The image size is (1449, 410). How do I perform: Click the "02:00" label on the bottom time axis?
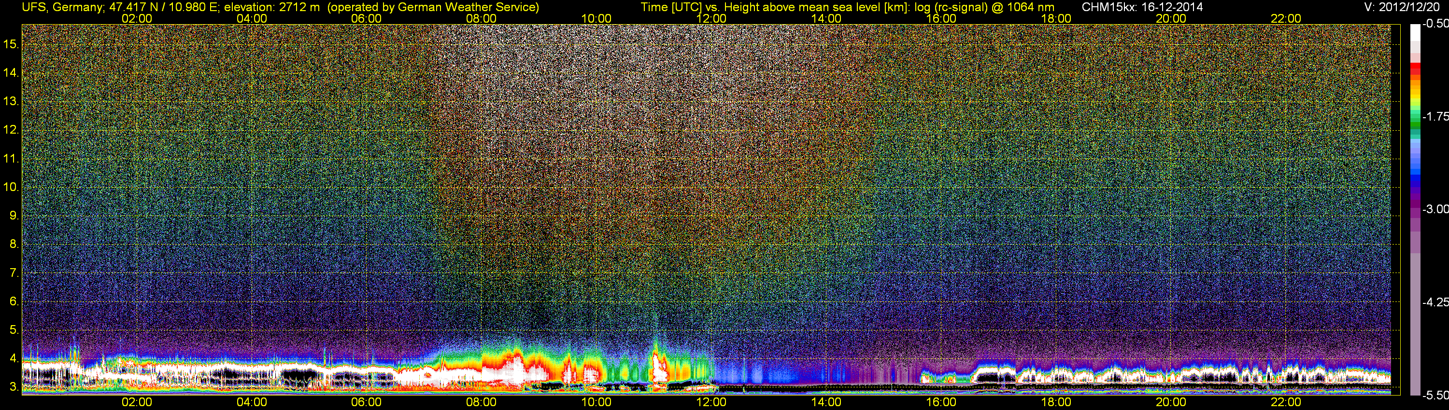(137, 402)
